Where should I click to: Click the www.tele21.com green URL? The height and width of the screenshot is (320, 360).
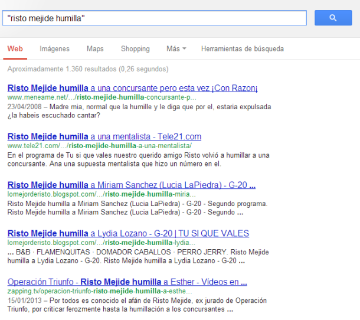point(99,146)
